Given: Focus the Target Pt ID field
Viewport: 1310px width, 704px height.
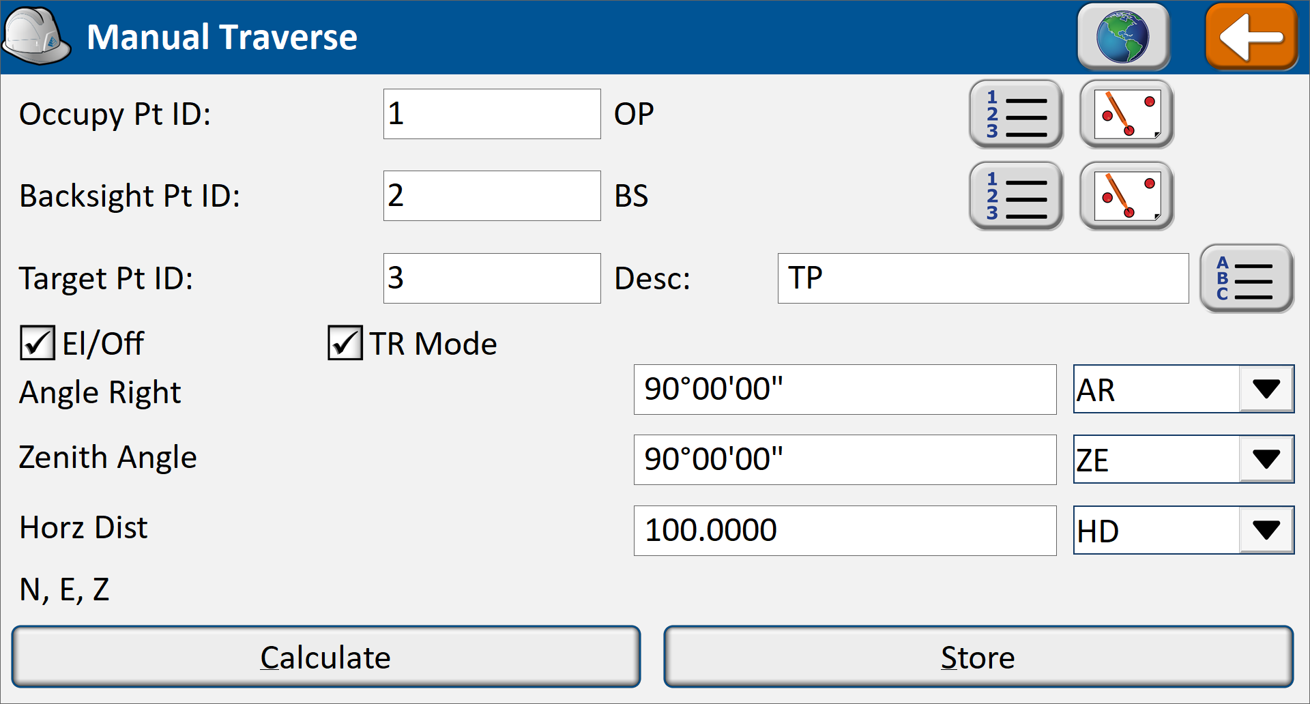Looking at the screenshot, I should [492, 278].
